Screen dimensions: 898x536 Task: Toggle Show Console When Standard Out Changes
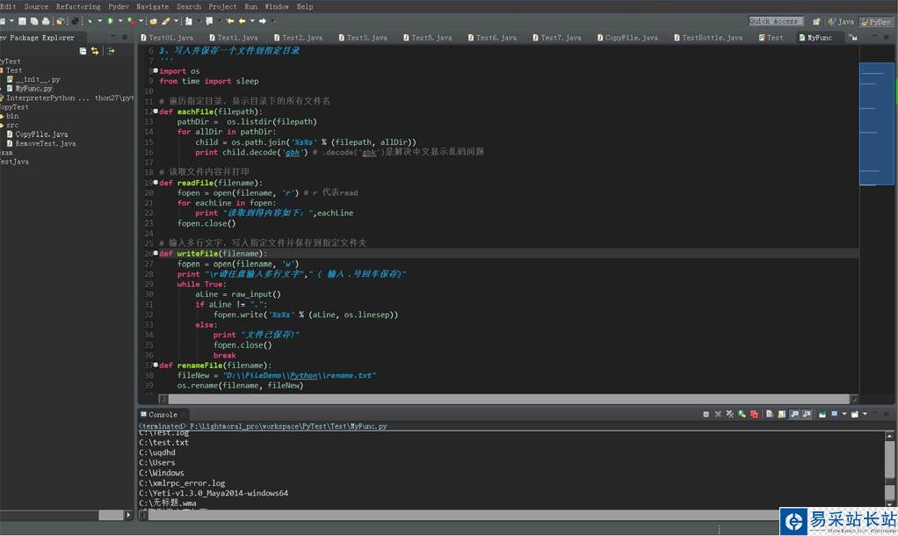click(795, 414)
